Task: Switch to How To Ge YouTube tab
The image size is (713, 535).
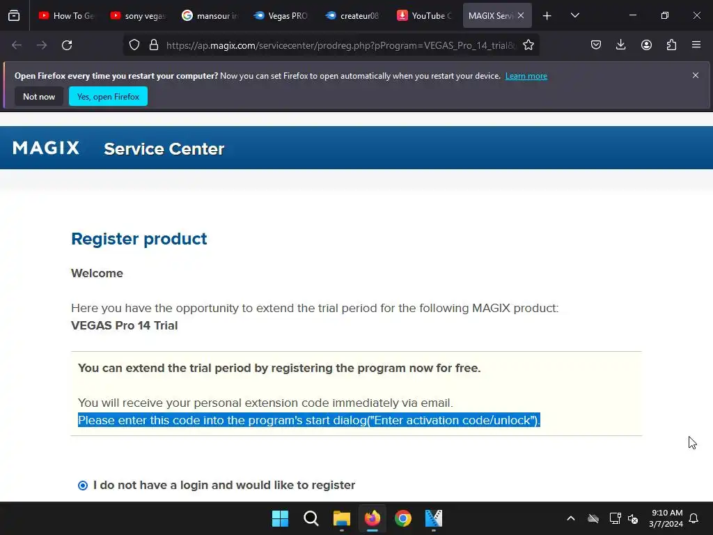Action: 66,15
